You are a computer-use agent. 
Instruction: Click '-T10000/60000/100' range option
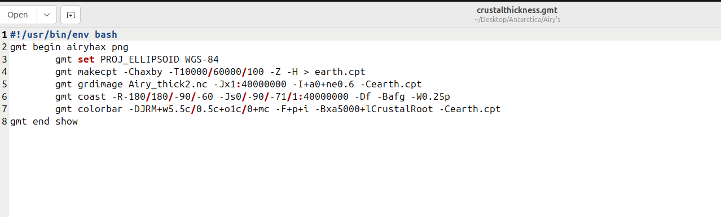[x=216, y=72]
